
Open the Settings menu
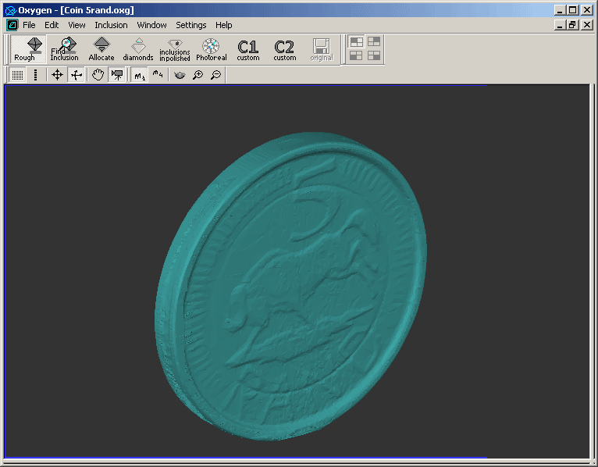[190, 25]
